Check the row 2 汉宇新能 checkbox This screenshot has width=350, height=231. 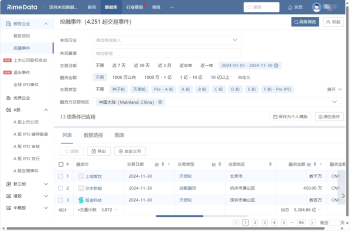click(60, 188)
